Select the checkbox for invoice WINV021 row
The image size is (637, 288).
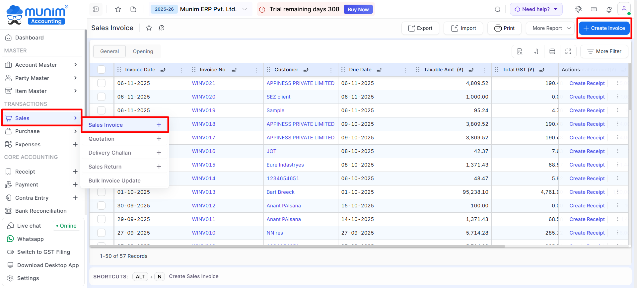click(x=101, y=83)
